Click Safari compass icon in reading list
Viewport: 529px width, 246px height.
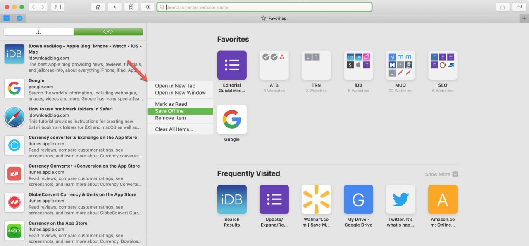pyautogui.click(x=14, y=117)
